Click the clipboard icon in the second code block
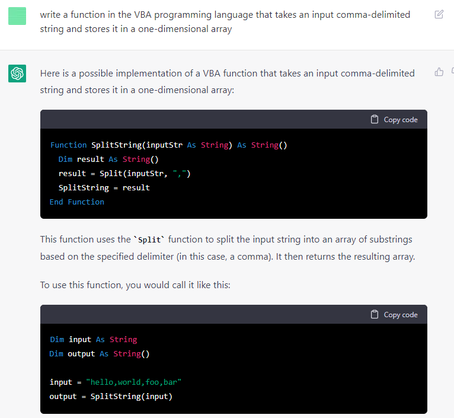This screenshot has height=418, width=454. pyautogui.click(x=375, y=314)
